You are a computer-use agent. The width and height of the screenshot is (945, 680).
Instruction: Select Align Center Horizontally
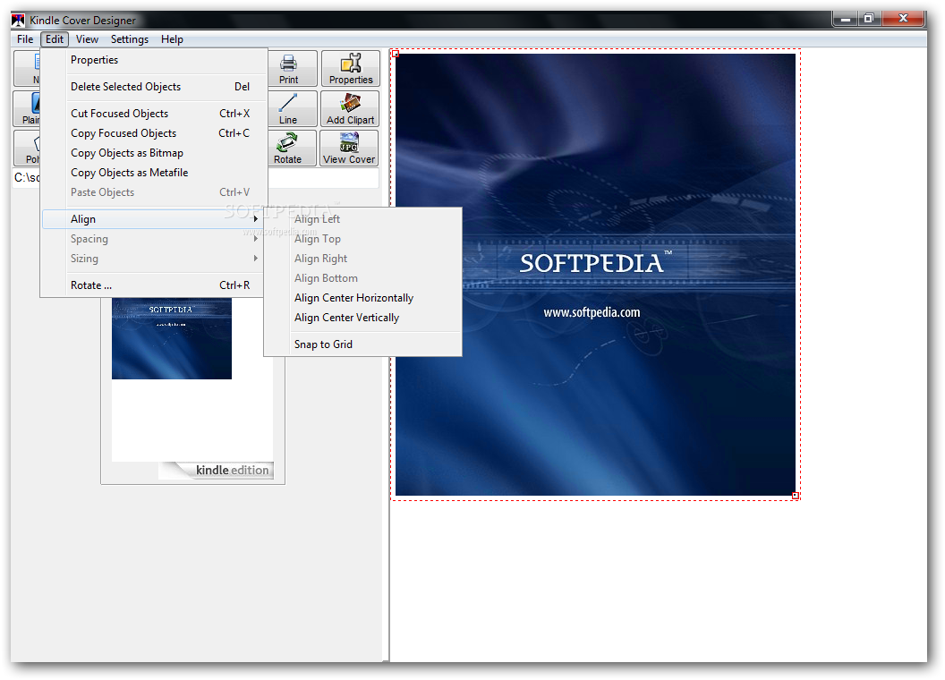[x=362, y=298]
